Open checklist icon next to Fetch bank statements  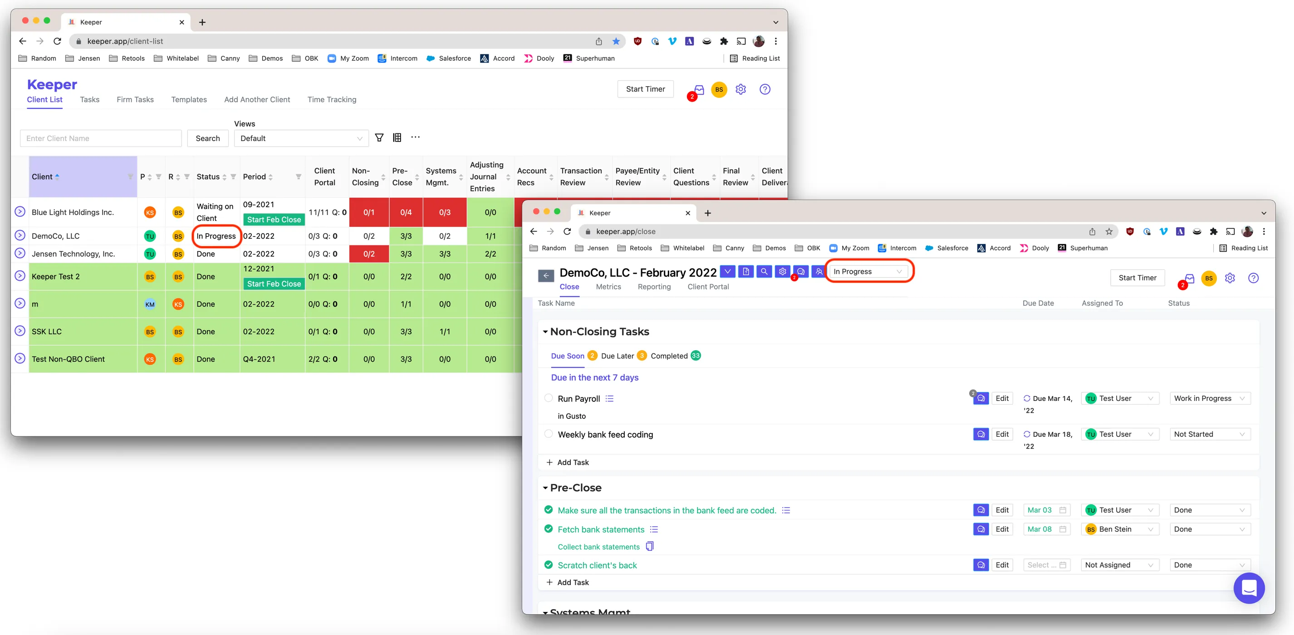coord(653,529)
